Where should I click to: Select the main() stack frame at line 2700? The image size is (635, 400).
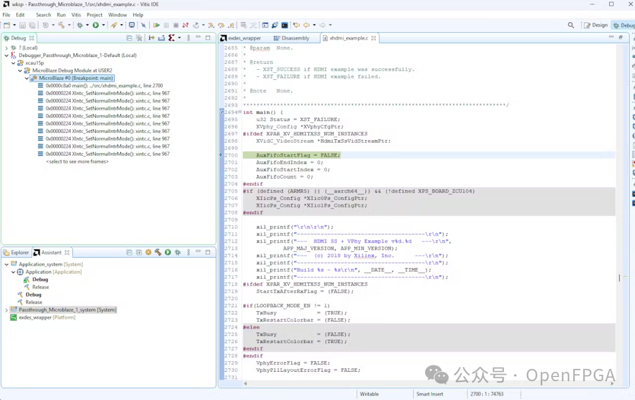click(104, 86)
